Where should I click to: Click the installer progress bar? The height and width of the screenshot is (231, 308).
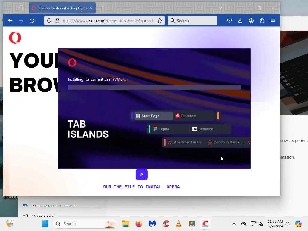click(x=154, y=87)
